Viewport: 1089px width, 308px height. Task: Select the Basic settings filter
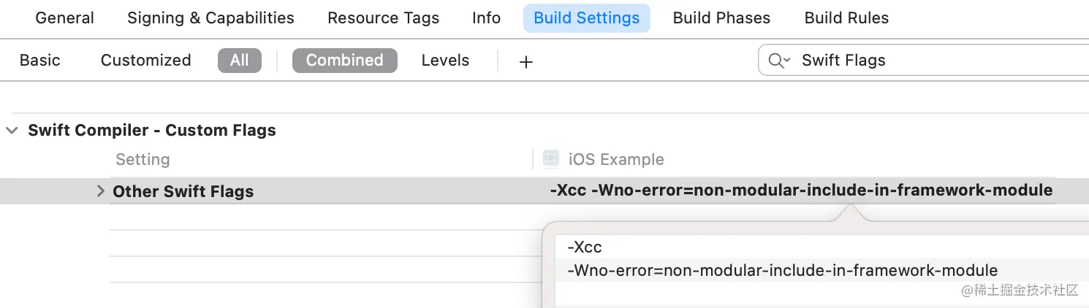[40, 61]
